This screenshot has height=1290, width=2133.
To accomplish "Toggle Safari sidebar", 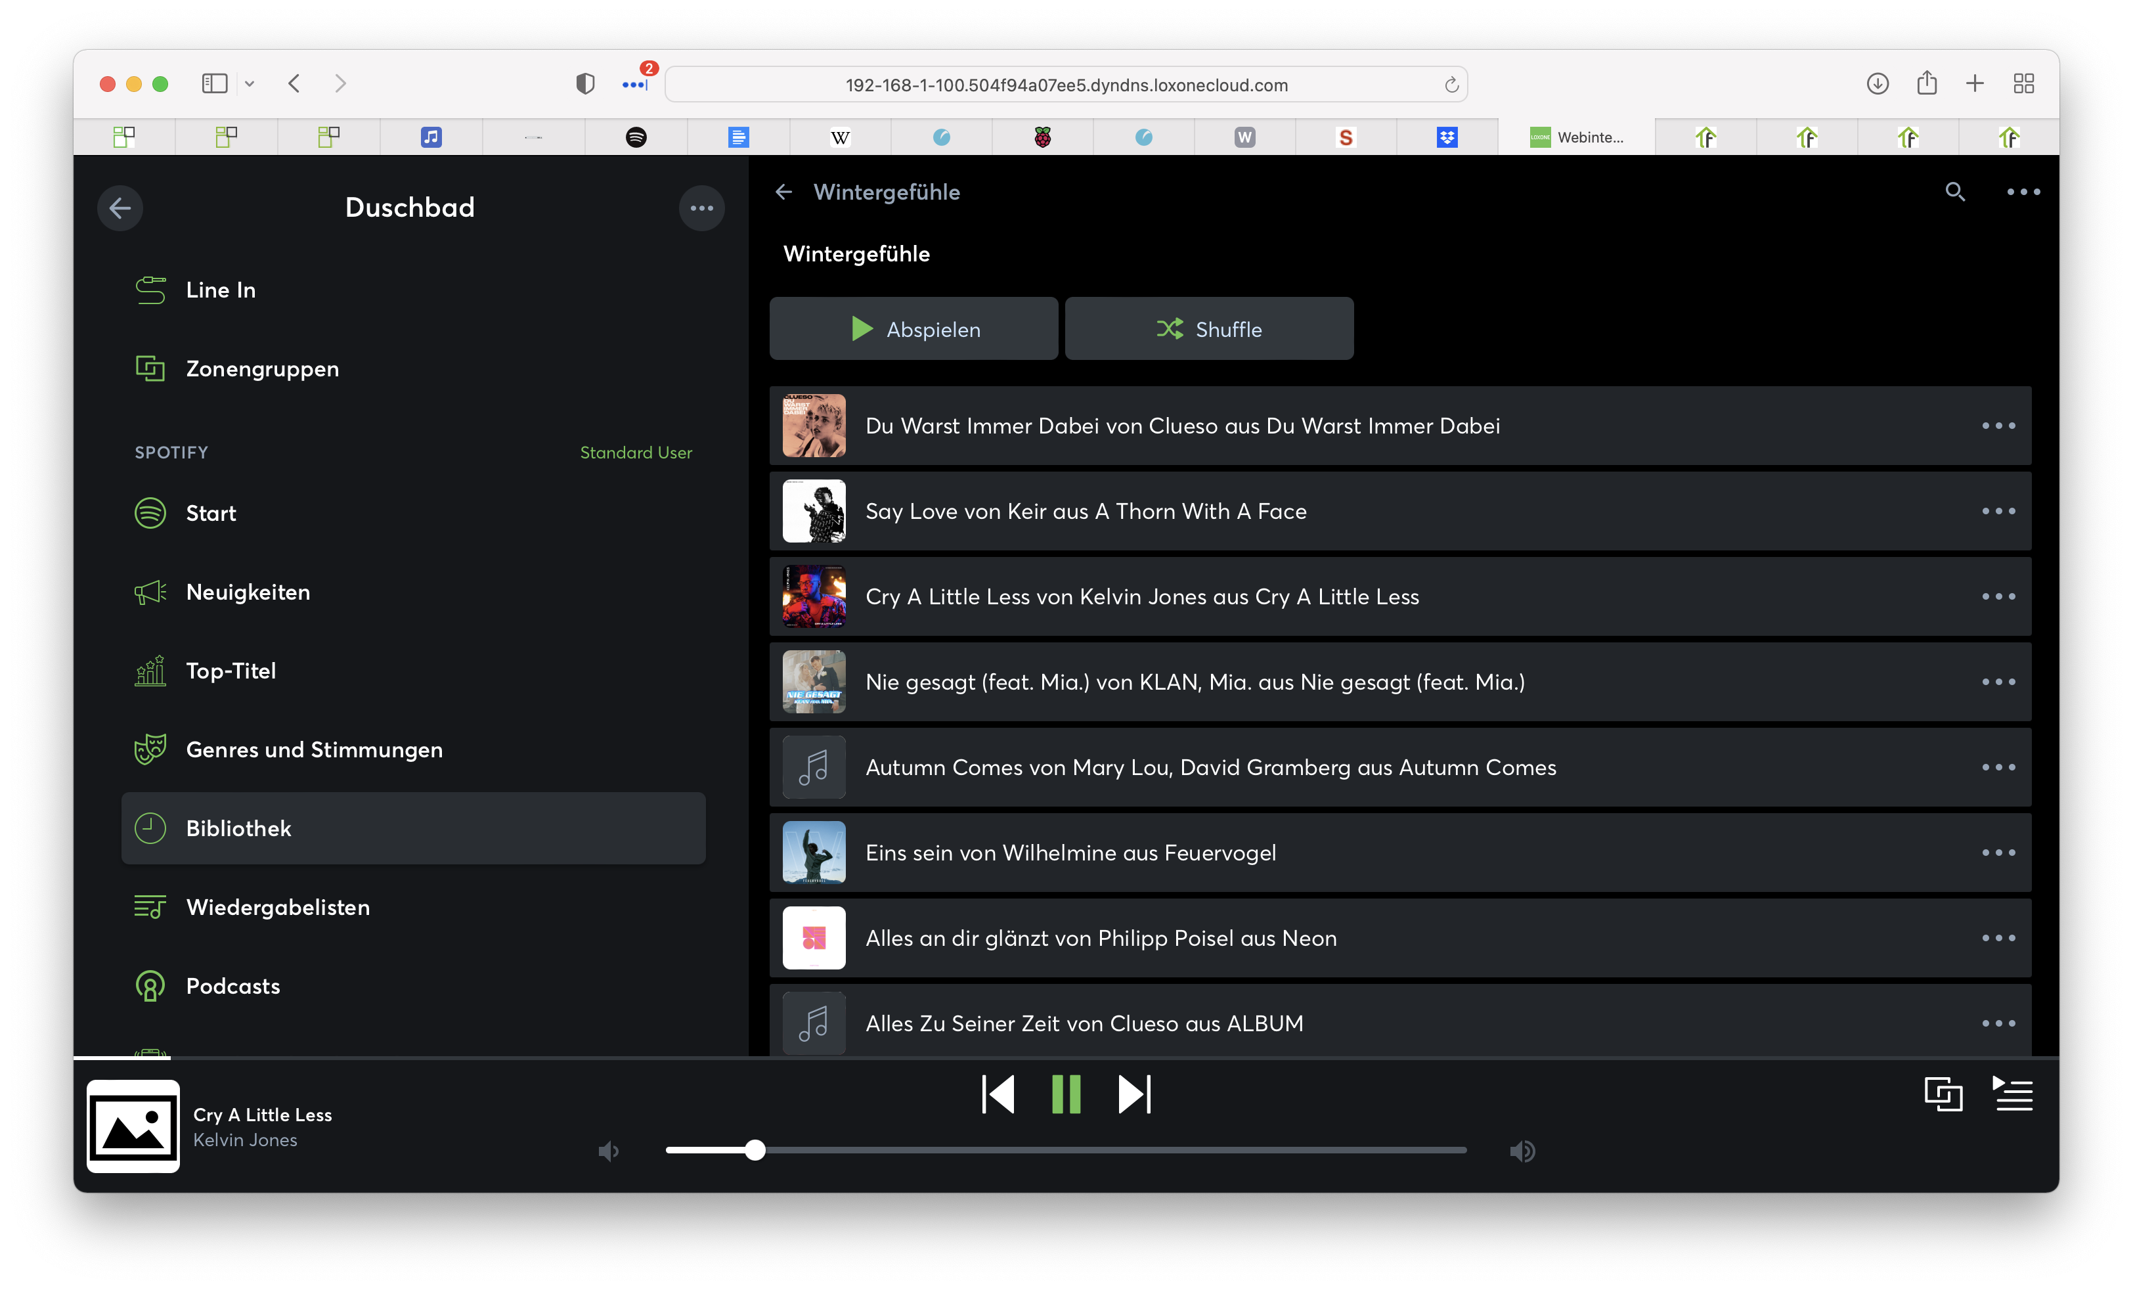I will click(214, 84).
